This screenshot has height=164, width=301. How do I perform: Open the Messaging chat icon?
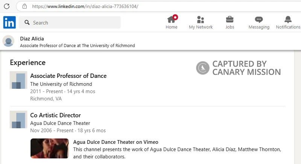259,20
